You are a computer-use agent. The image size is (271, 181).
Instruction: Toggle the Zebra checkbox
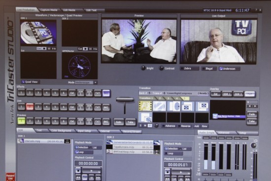click(x=190, y=69)
